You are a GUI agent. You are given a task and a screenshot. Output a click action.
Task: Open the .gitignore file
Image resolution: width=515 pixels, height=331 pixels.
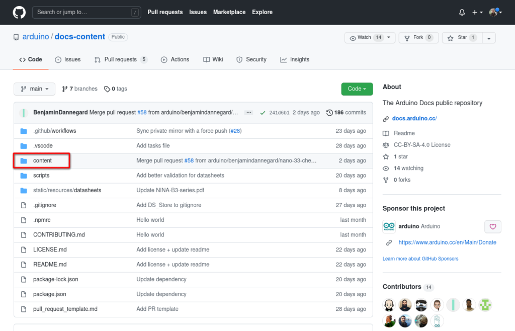(45, 205)
